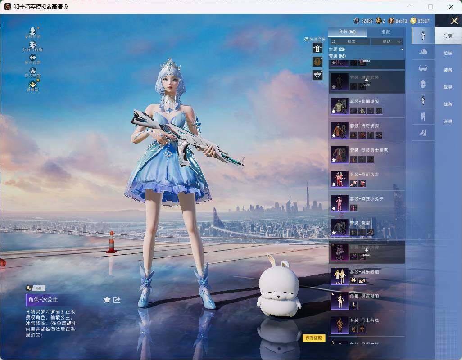This screenshot has height=360, width=462.
Task: Open the gold crown badge icon
Action: 33,84
